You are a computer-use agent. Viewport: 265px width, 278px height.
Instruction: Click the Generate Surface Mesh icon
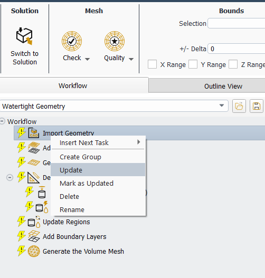34,162
